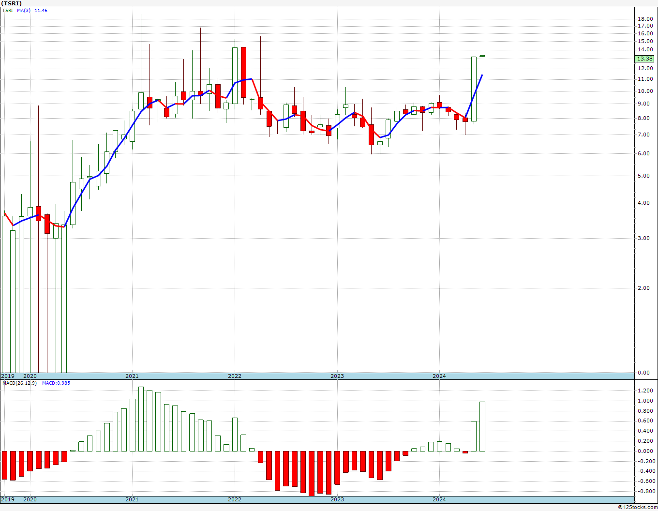Click 2022 on the price chart time axis
Screen dimensions: 658x511
pyautogui.click(x=235, y=376)
